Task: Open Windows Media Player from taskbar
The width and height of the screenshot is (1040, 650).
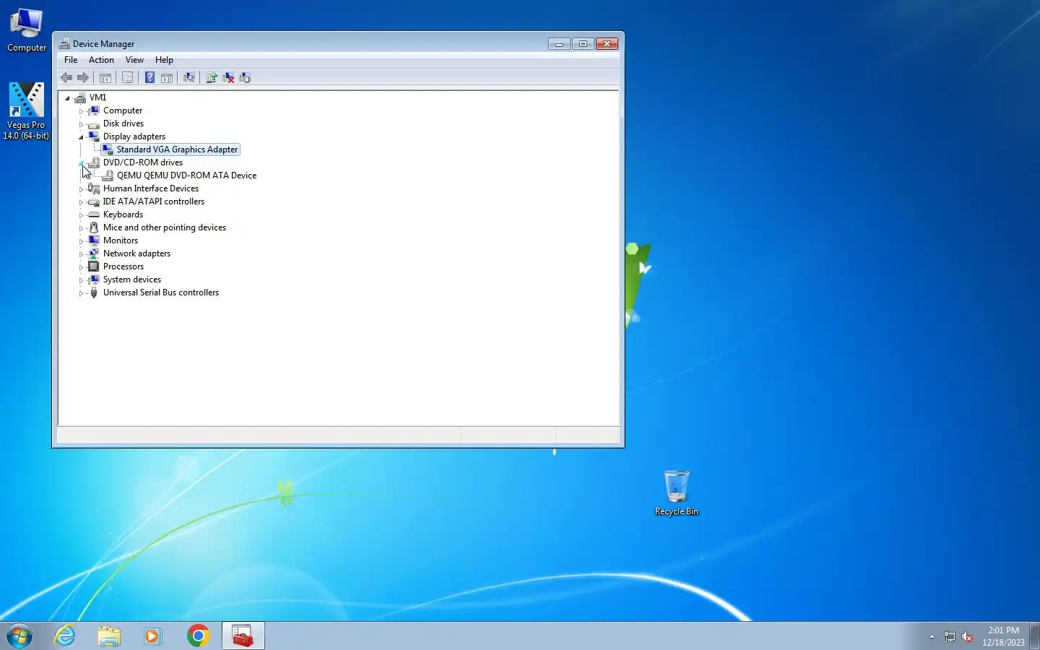Action: tap(153, 636)
